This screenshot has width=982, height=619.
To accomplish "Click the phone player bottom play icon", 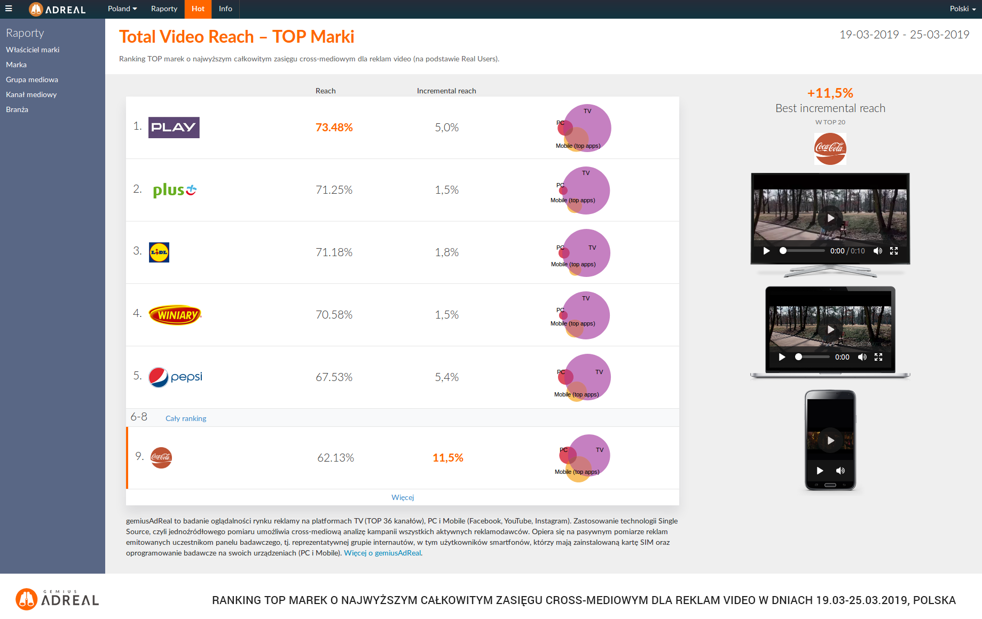I will point(820,471).
